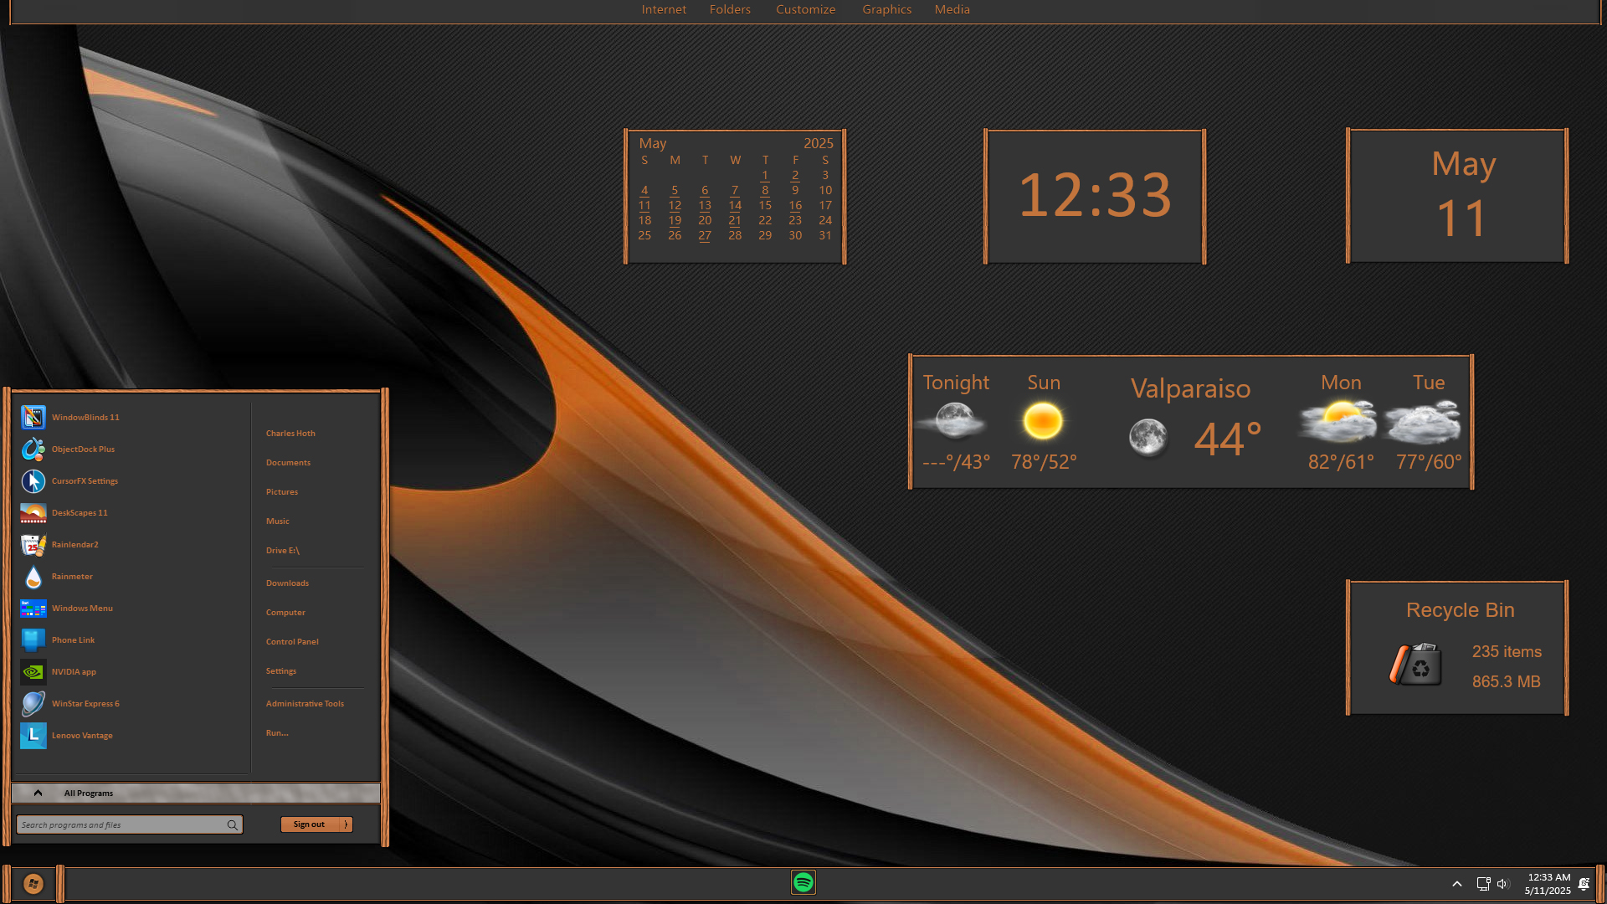1607x904 pixels.
Task: Show hidden system tray icons
Action: tap(1457, 884)
